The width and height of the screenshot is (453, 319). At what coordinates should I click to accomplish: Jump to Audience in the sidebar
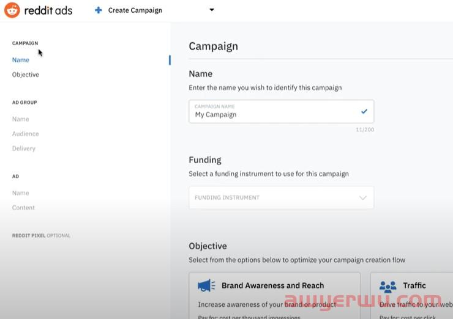26,134
